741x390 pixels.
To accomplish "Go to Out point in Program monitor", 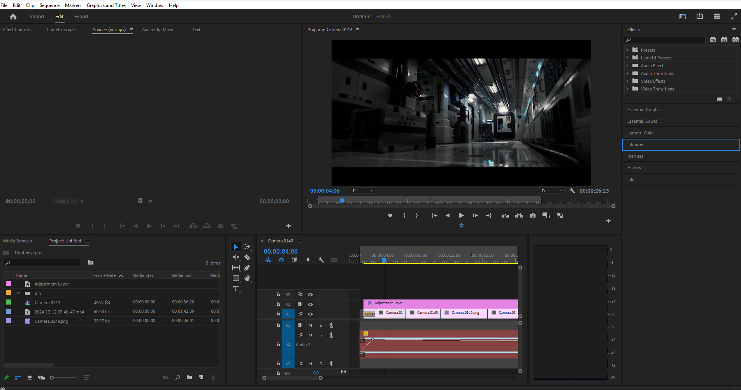I will pos(488,216).
